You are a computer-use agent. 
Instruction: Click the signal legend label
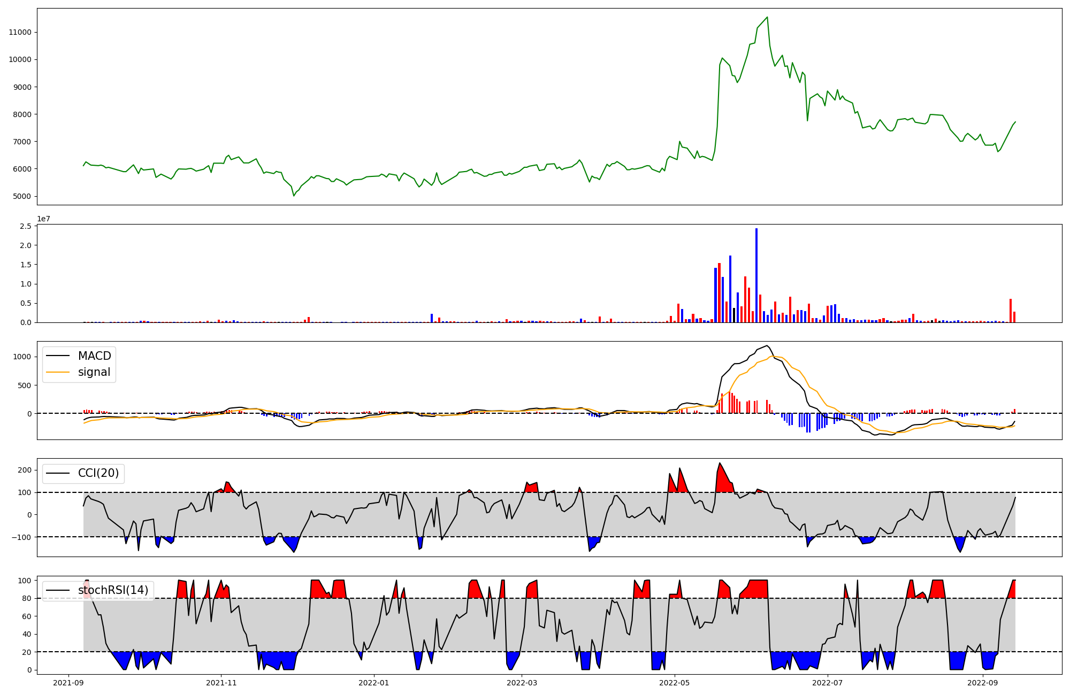click(94, 372)
